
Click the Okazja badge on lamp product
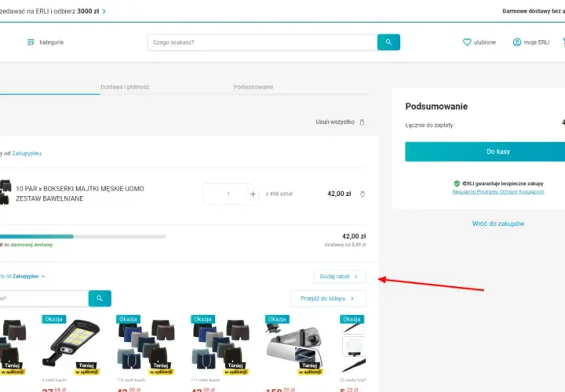[53, 319]
